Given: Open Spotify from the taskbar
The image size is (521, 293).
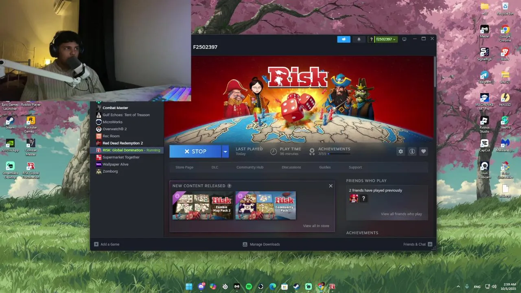Looking at the screenshot, I should [x=249, y=286].
